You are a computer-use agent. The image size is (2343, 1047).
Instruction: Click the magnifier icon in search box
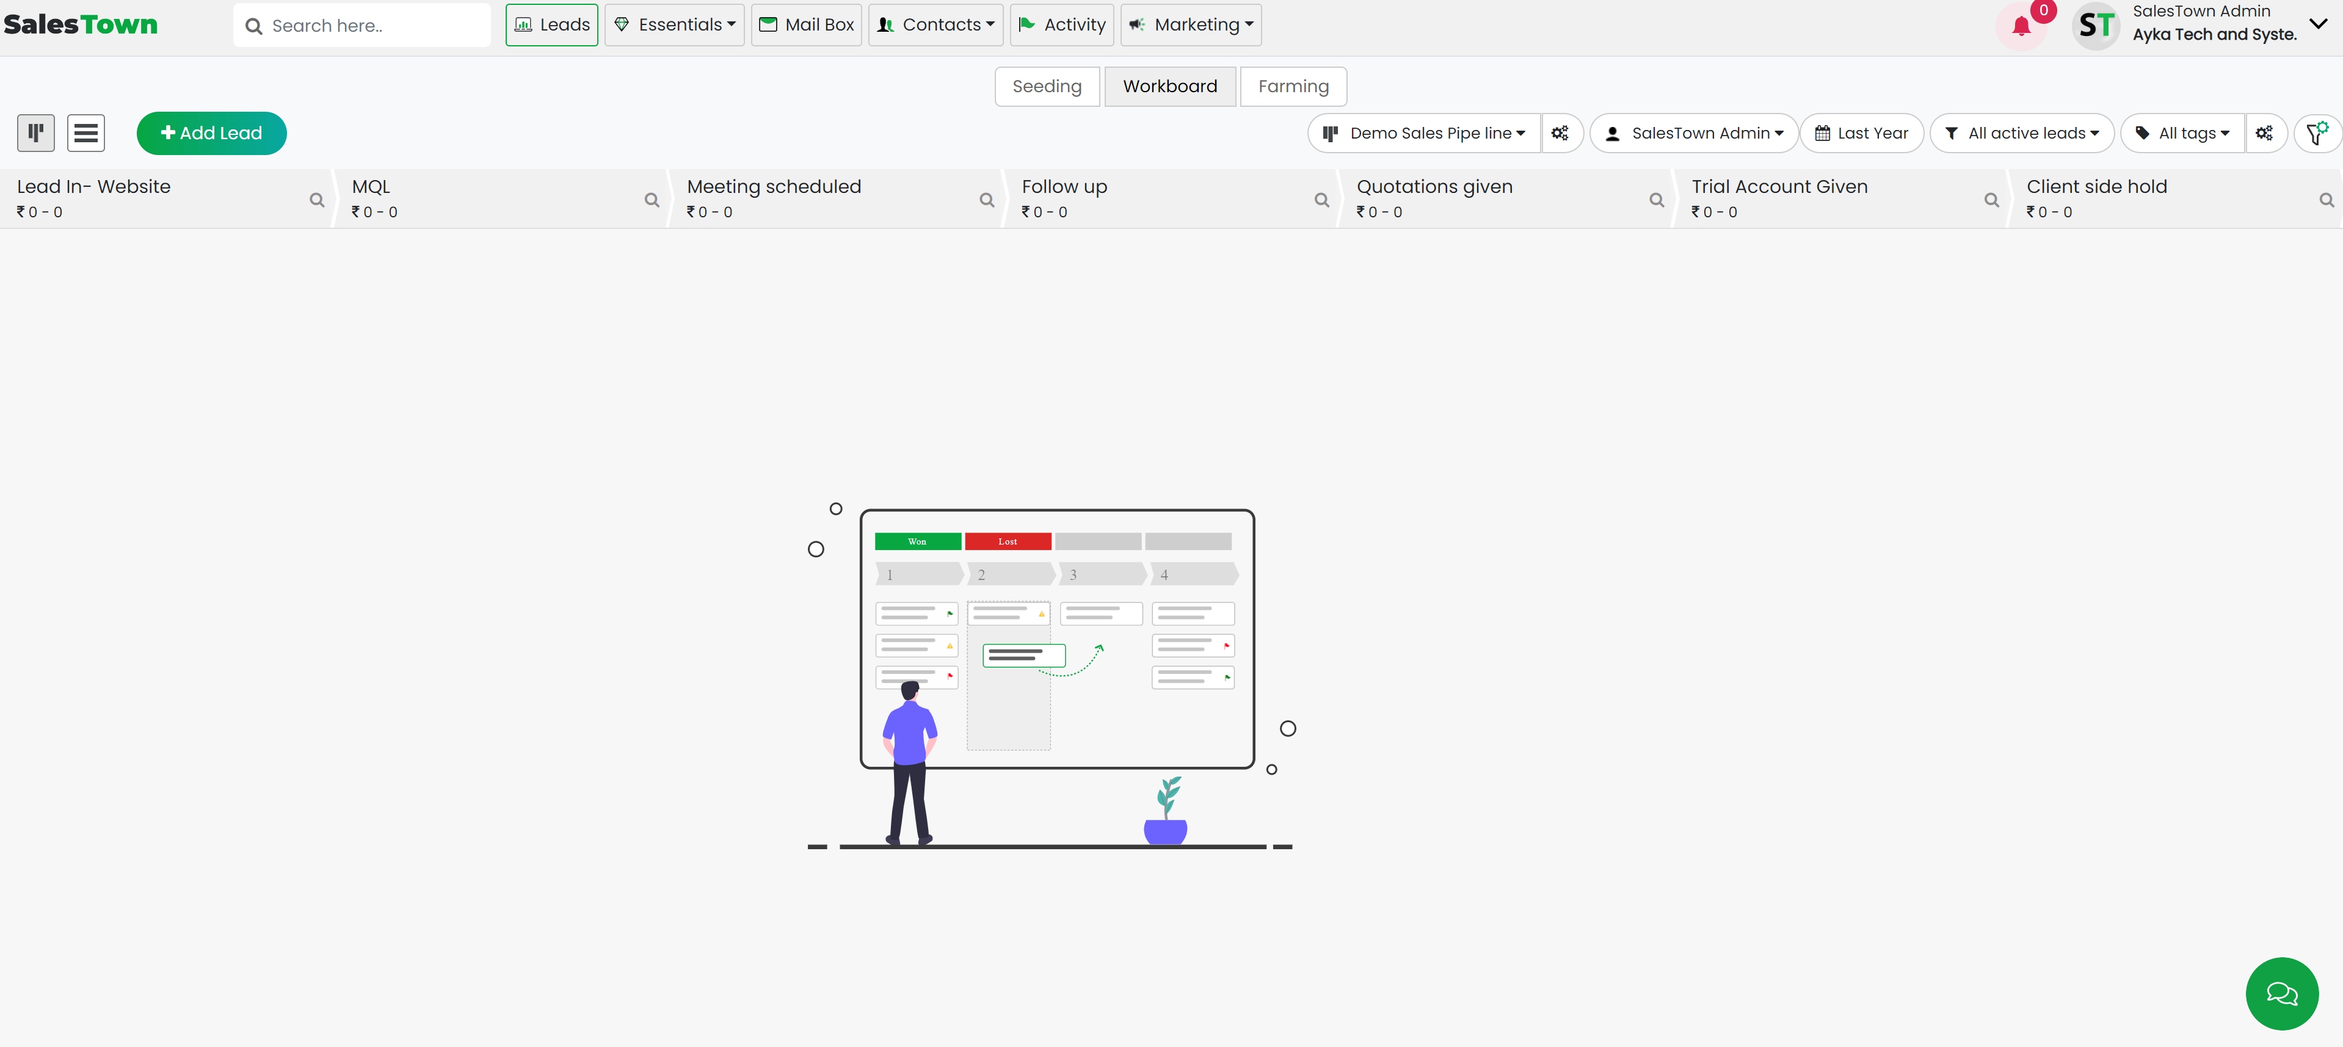point(254,26)
